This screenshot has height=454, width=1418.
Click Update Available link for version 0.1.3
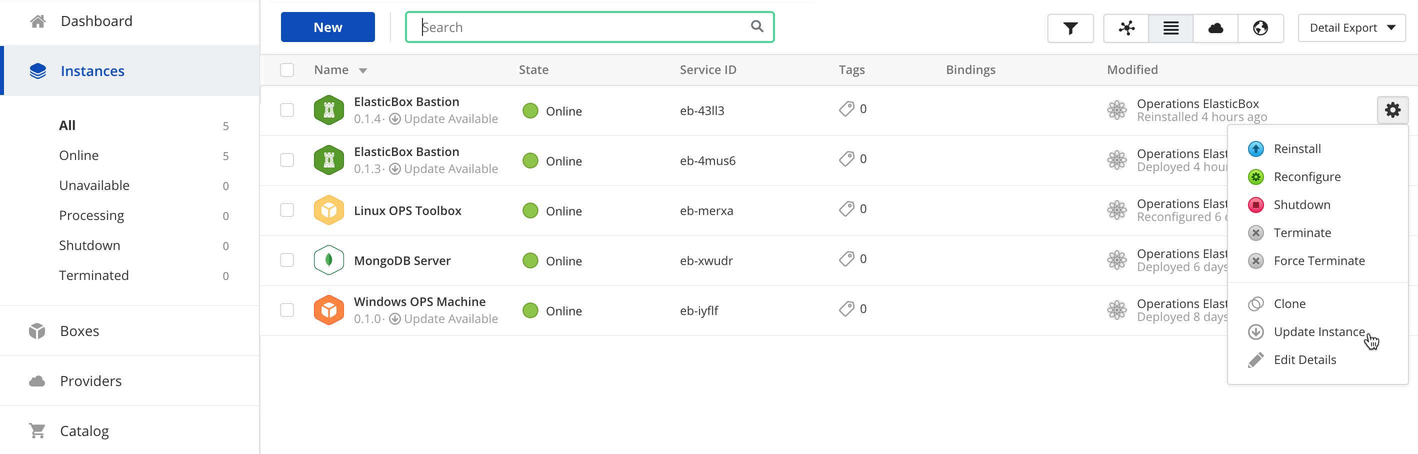tap(450, 169)
